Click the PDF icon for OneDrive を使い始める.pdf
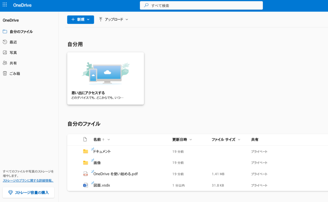Image resolution: width=328 pixels, height=202 pixels. click(x=85, y=174)
